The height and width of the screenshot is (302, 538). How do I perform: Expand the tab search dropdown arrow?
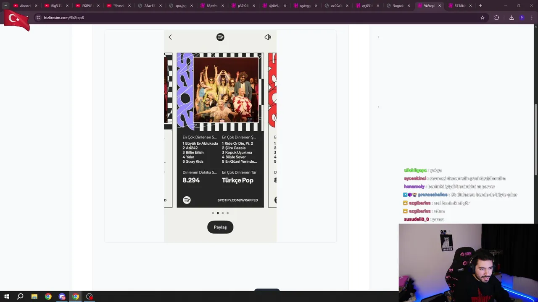(5, 6)
